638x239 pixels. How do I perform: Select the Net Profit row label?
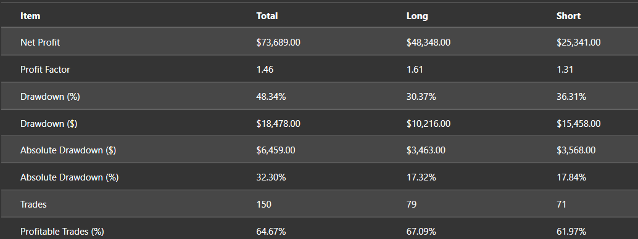[x=40, y=43]
